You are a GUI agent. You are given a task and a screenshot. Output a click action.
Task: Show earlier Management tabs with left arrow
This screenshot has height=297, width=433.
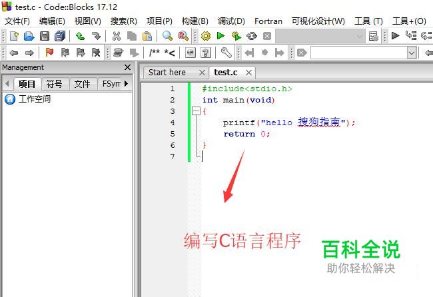7,83
